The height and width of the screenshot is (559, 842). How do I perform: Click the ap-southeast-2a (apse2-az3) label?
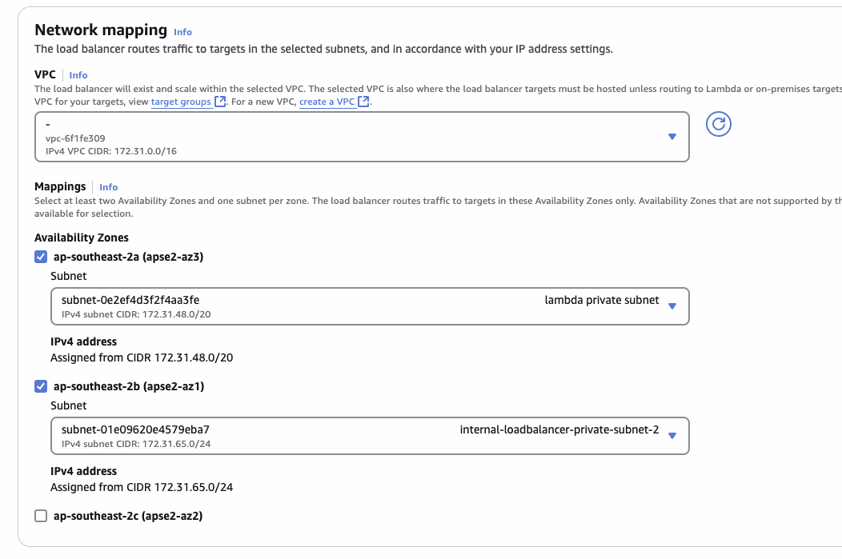point(128,257)
